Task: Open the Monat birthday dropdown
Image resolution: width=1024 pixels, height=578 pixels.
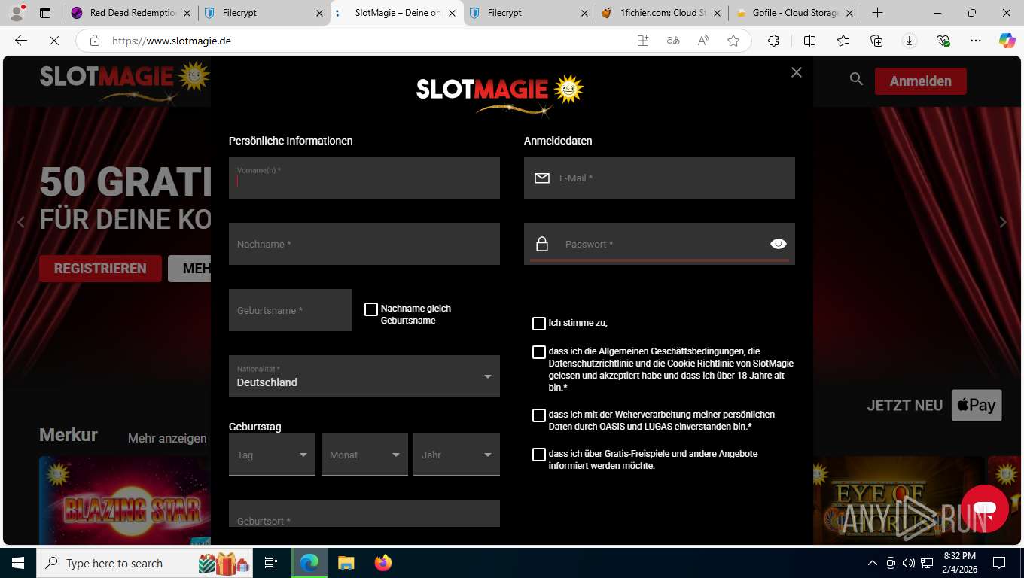Action: point(364,455)
